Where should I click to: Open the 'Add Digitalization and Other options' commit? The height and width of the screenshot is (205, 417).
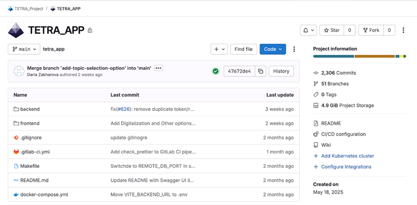pyautogui.click(x=153, y=124)
